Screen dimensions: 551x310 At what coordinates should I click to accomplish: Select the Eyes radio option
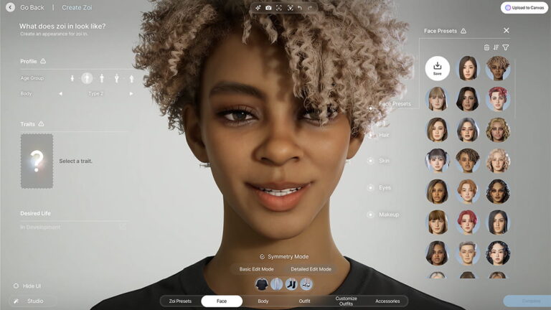370,188
